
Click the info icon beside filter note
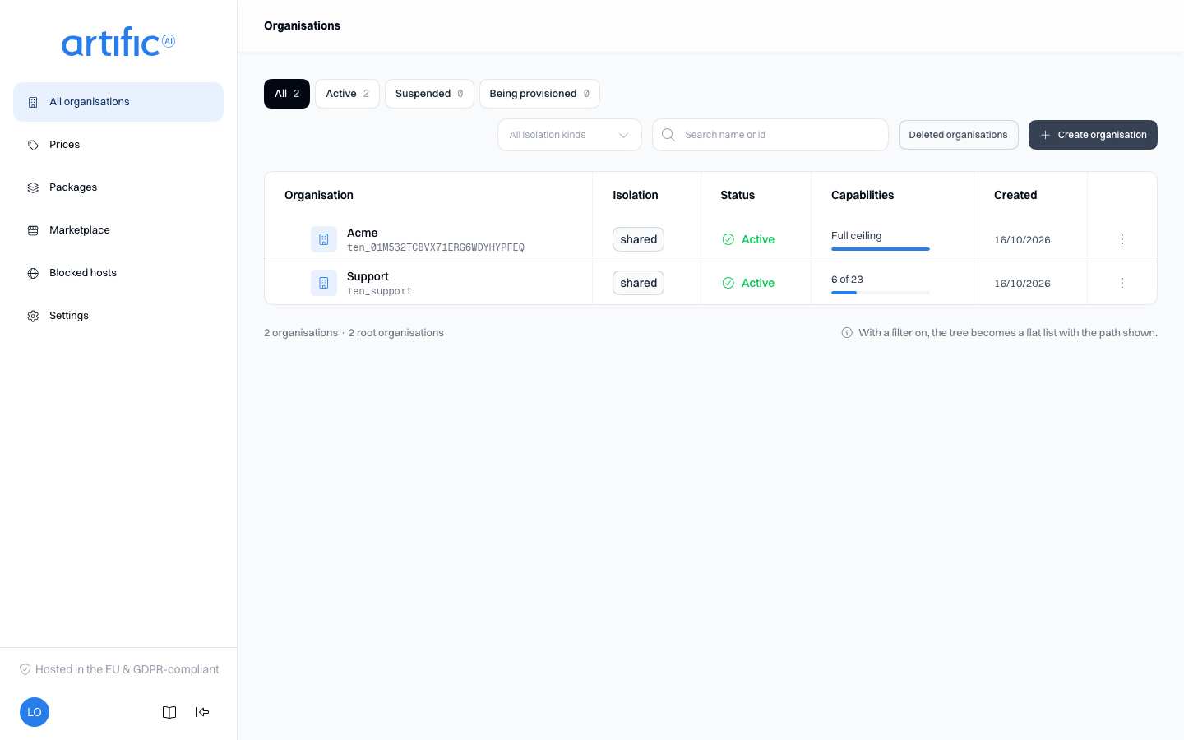click(x=847, y=333)
